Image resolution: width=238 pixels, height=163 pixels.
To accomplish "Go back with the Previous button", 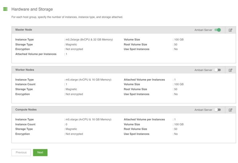I will [x=21, y=153].
